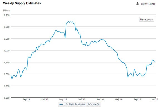The height and width of the screenshot is (108, 160).
Task: Click the download arrow icon
Action: pyautogui.click(x=137, y=4)
